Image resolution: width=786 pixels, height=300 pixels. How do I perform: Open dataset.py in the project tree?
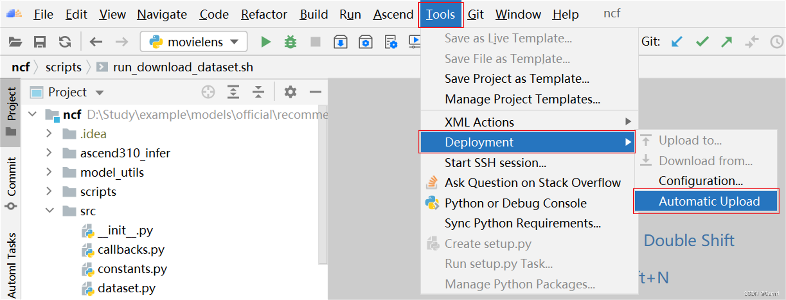click(126, 288)
